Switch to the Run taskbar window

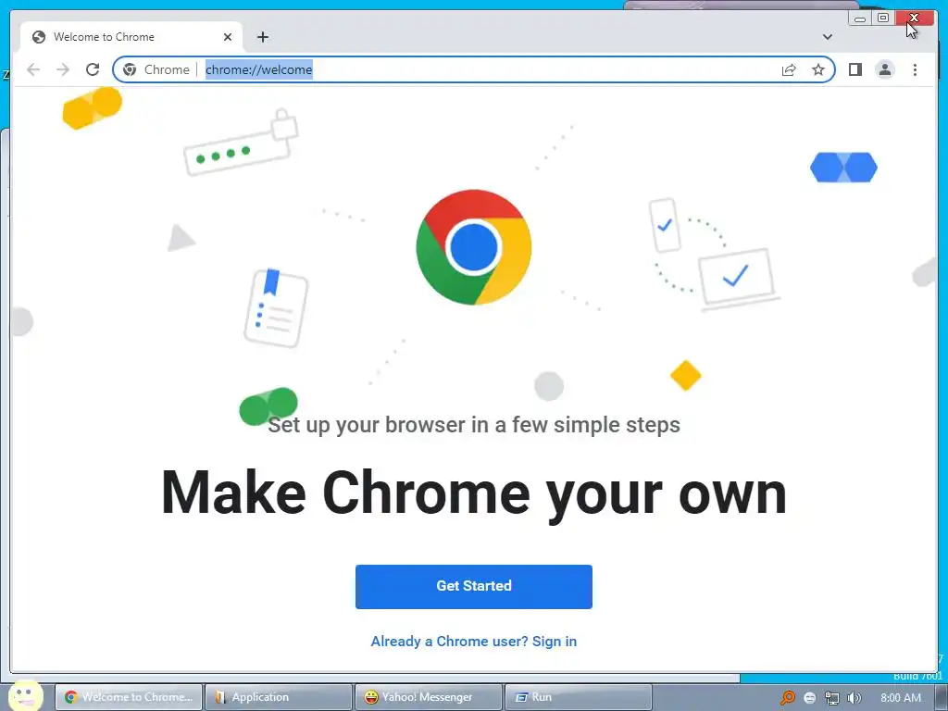click(x=579, y=697)
